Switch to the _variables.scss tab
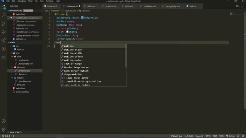 pos(150,6)
